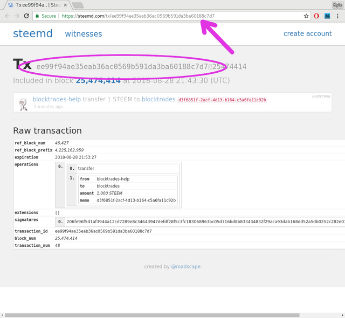The height and width of the screenshot is (318, 345).
Task: Click the browser back arrow
Action: (7, 16)
